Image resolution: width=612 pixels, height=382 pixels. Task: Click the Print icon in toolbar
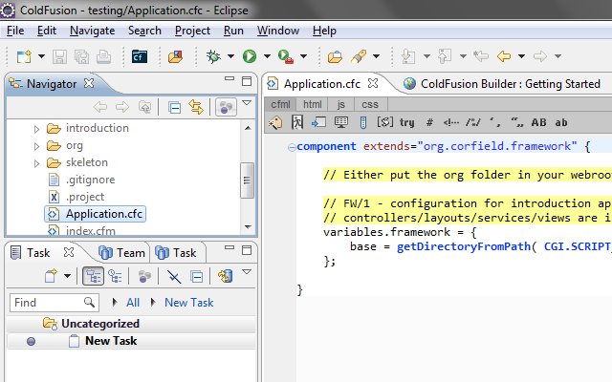pos(104,56)
